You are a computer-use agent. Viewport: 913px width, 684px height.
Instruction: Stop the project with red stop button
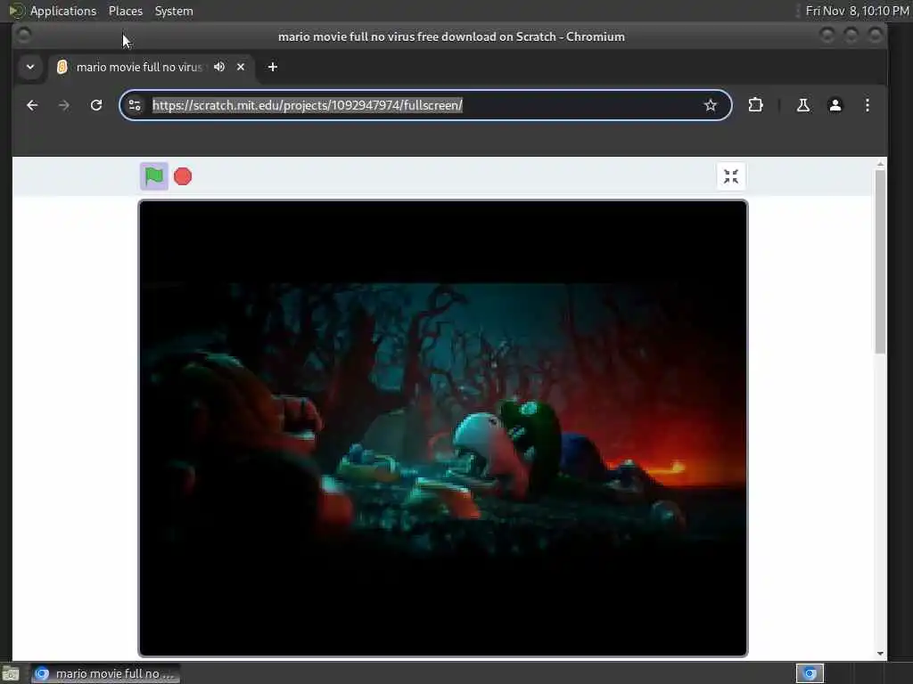coord(183,176)
